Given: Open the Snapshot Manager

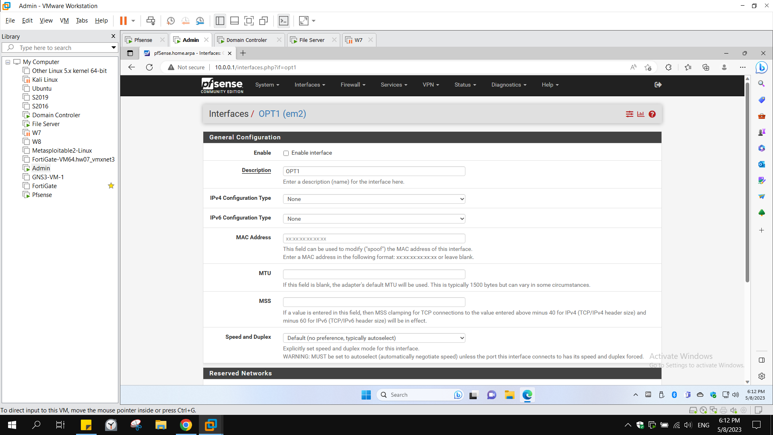Looking at the screenshot, I should 200,21.
